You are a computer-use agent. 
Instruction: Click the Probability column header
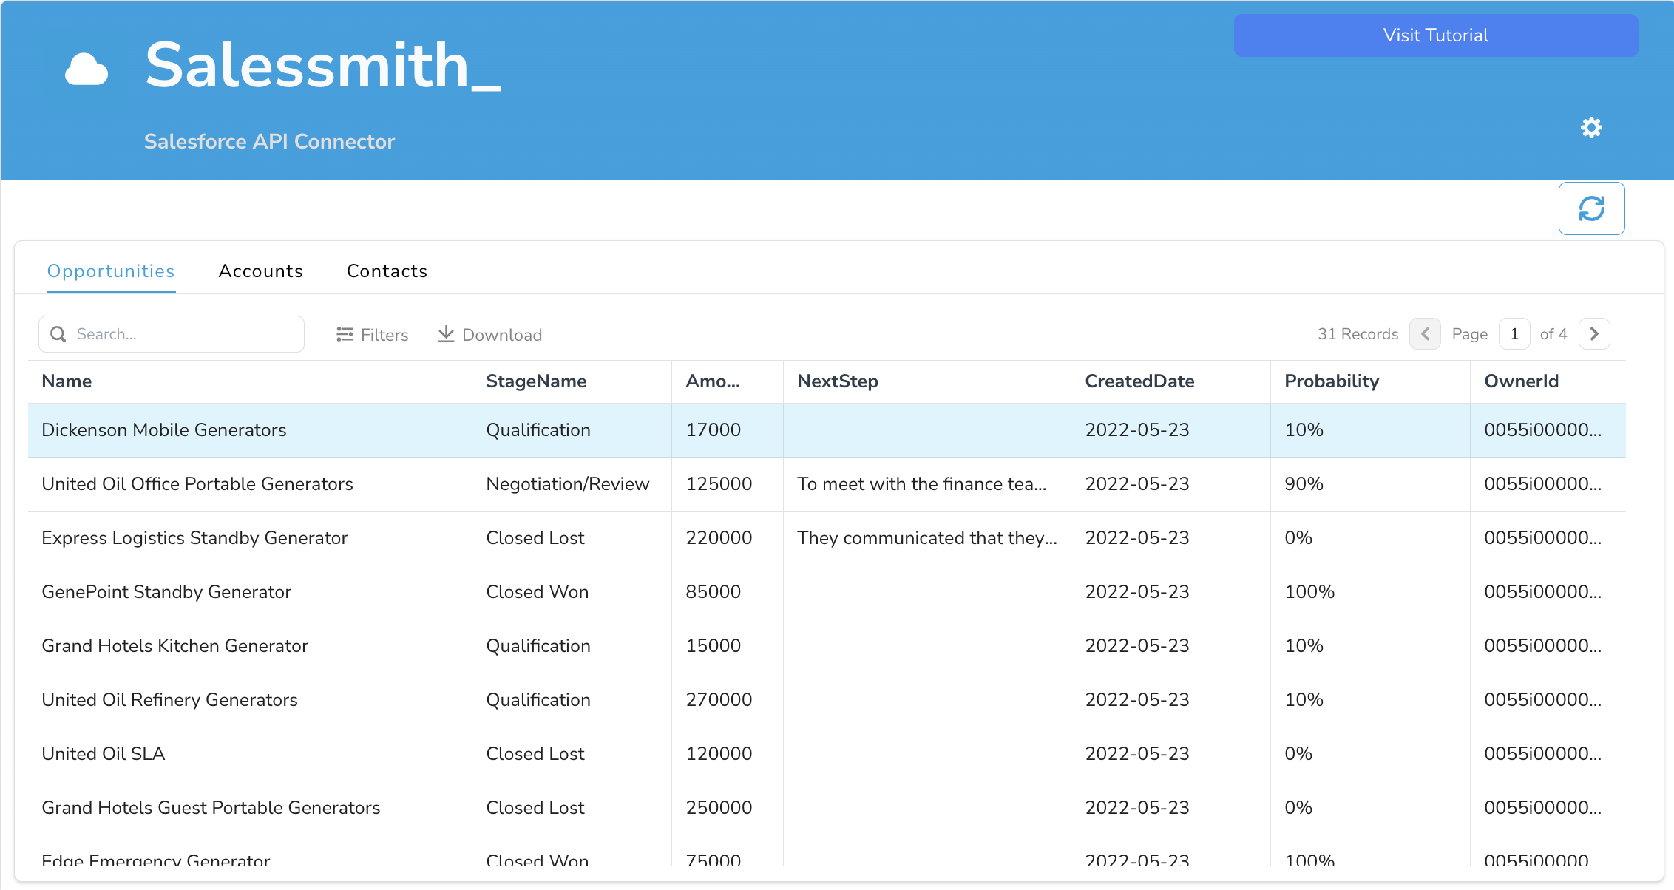1332,381
